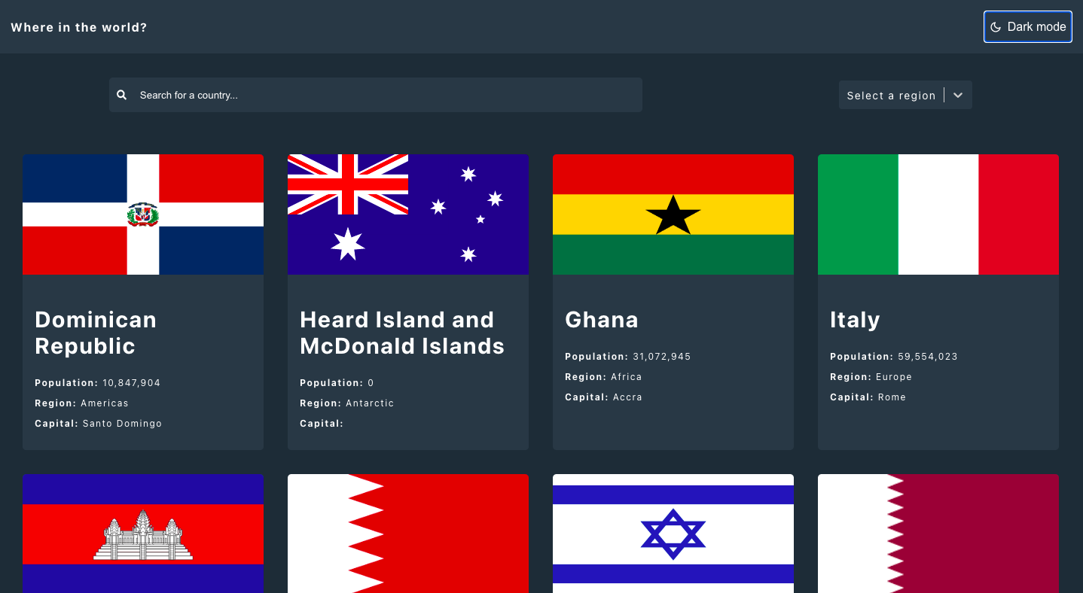Click the Cambodia flag image
This screenshot has width=1083, height=593.
pos(143,534)
